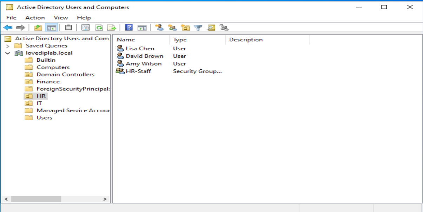Click the Export List toolbar icon
Image resolution: width=423 pixels, height=212 pixels.
coord(112,27)
